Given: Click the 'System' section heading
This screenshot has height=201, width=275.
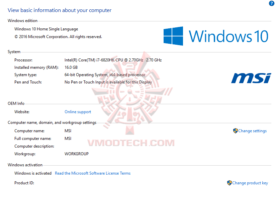Looking at the screenshot, I should (x=14, y=52).
